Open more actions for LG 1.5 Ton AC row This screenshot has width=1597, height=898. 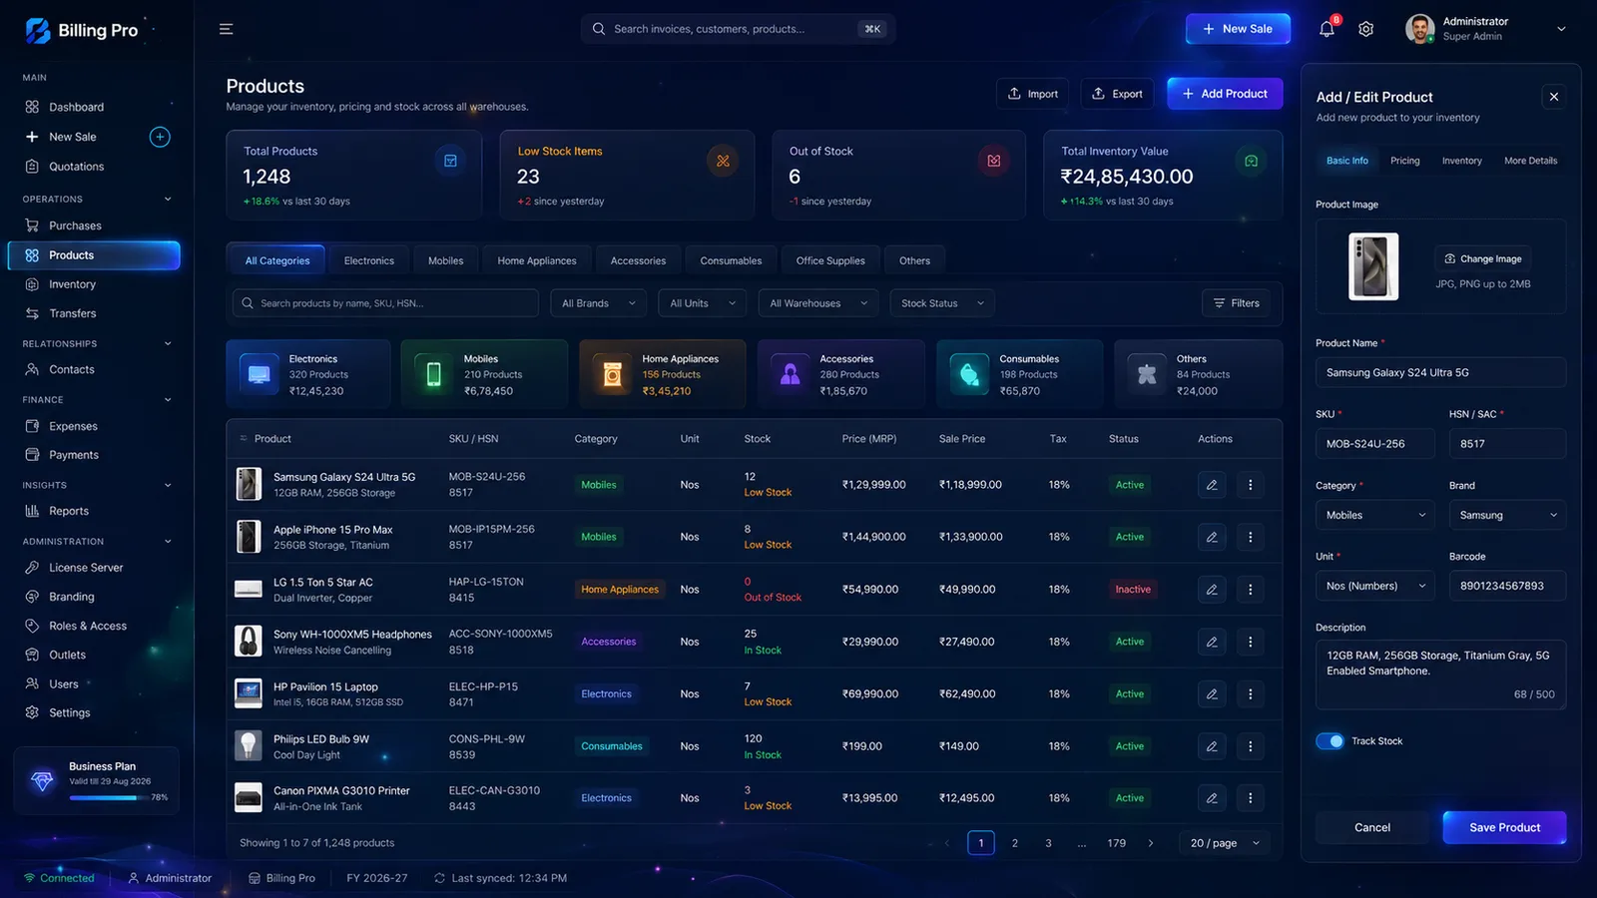[1250, 590]
